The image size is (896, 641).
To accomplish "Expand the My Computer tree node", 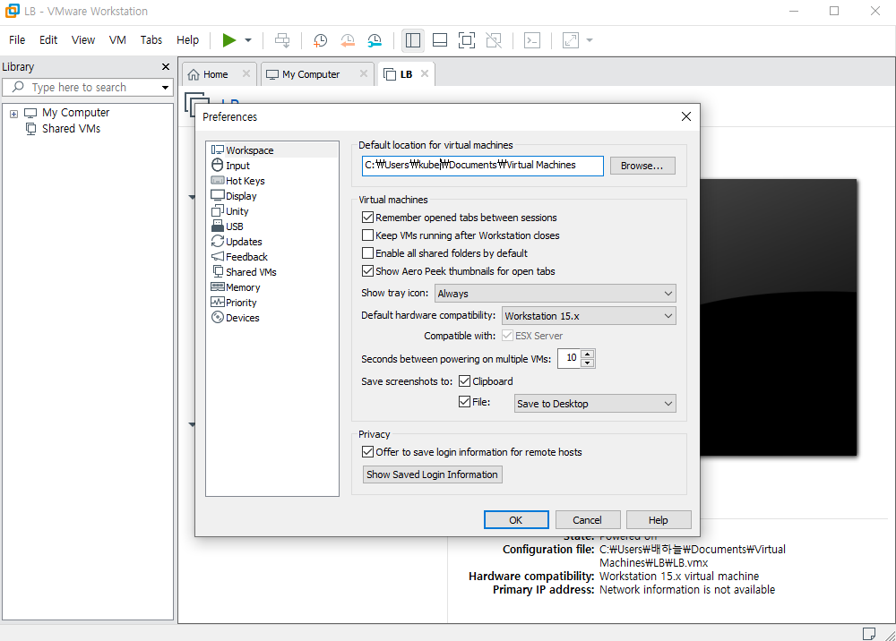I will 13,114.
